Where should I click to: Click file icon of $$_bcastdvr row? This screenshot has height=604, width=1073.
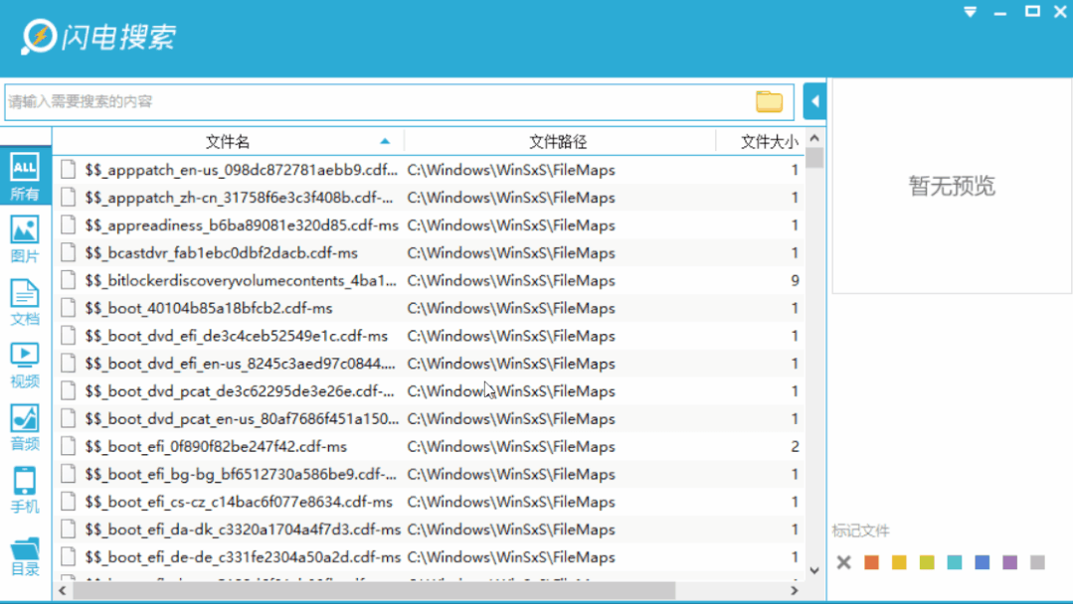[x=68, y=252]
